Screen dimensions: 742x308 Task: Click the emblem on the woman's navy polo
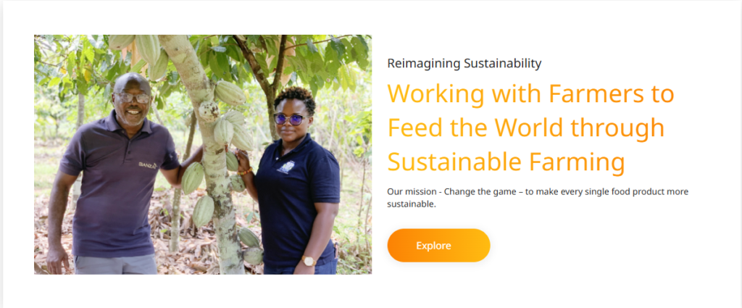tap(285, 167)
